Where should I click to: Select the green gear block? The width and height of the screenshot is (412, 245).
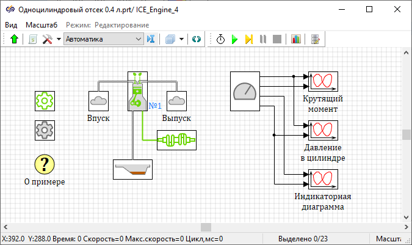tap(45, 101)
